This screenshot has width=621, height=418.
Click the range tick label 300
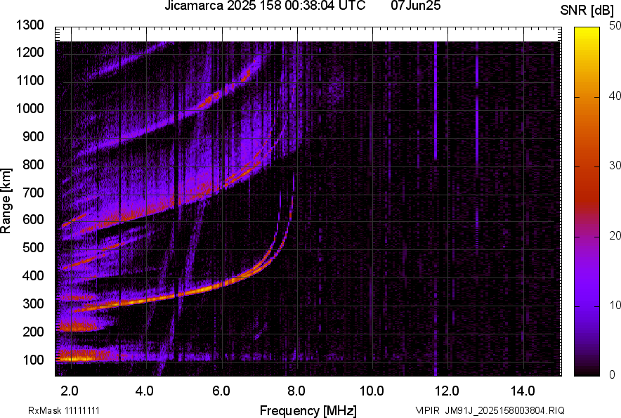33,303
